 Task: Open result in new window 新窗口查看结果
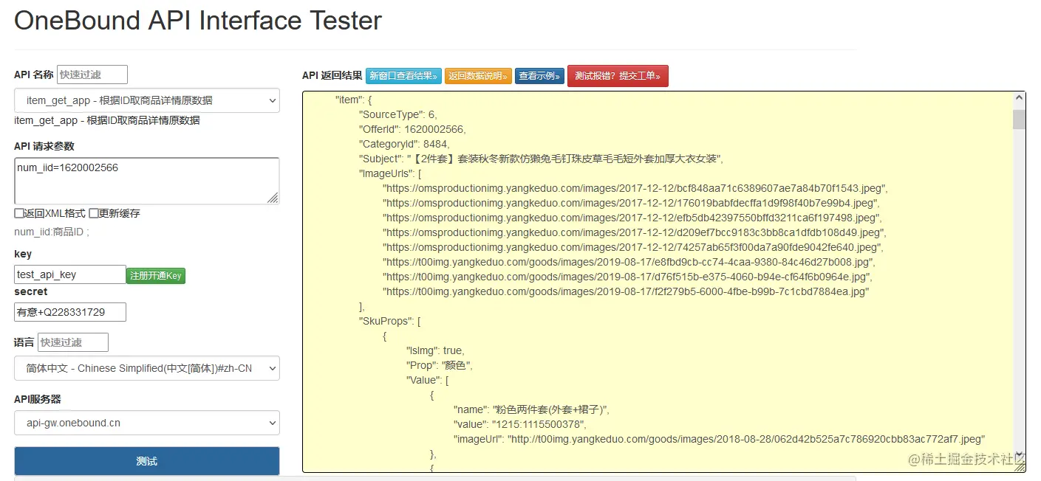click(x=403, y=75)
